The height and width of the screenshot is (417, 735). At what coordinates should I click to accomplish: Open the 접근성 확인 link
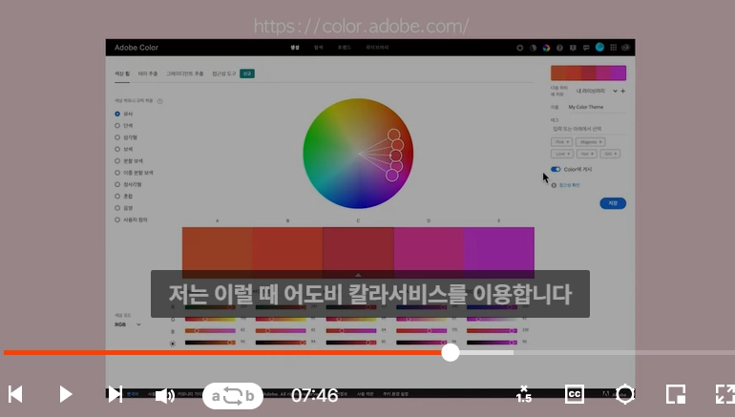pos(569,185)
